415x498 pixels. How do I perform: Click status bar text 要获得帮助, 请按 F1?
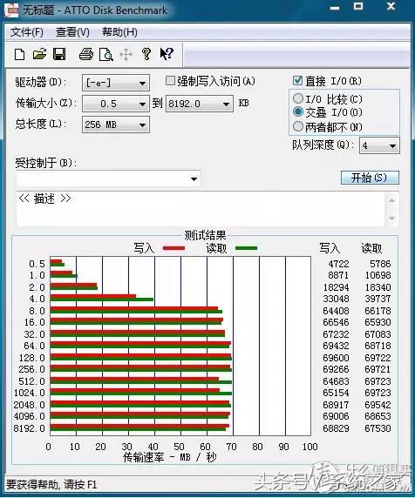[51, 484]
